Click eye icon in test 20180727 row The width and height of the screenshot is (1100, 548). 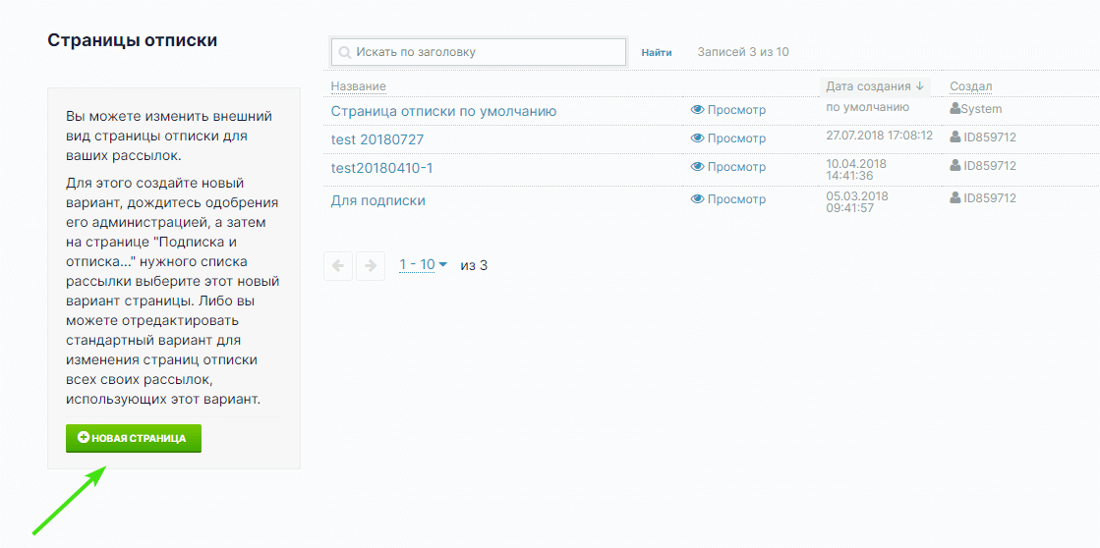[697, 138]
